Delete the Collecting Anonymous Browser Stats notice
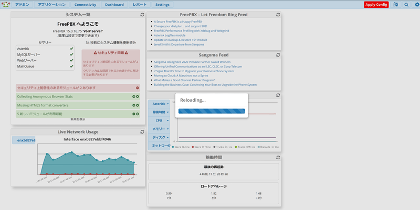 pyautogui.click(x=138, y=96)
